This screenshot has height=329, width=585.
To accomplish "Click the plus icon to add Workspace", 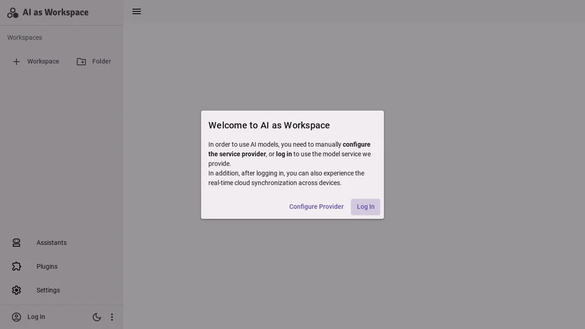I will tap(16, 61).
